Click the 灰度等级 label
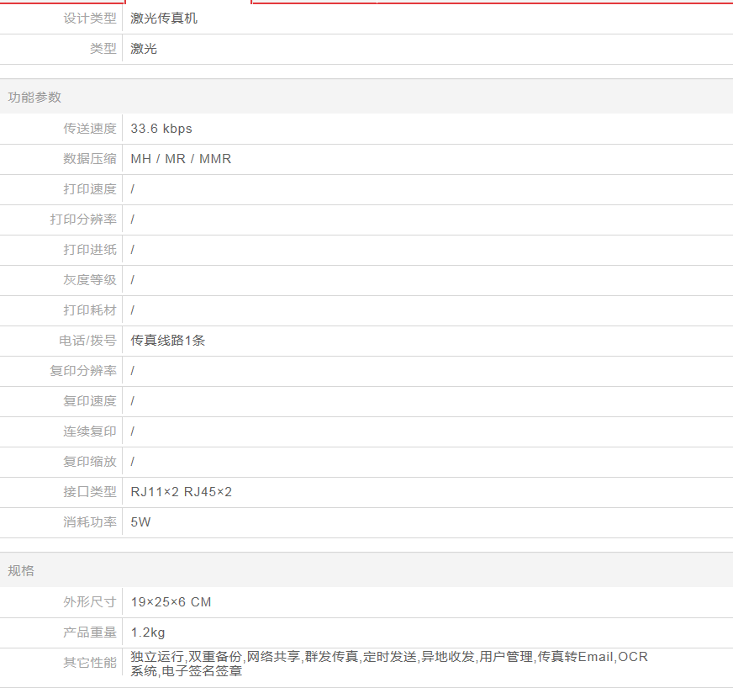 point(90,280)
